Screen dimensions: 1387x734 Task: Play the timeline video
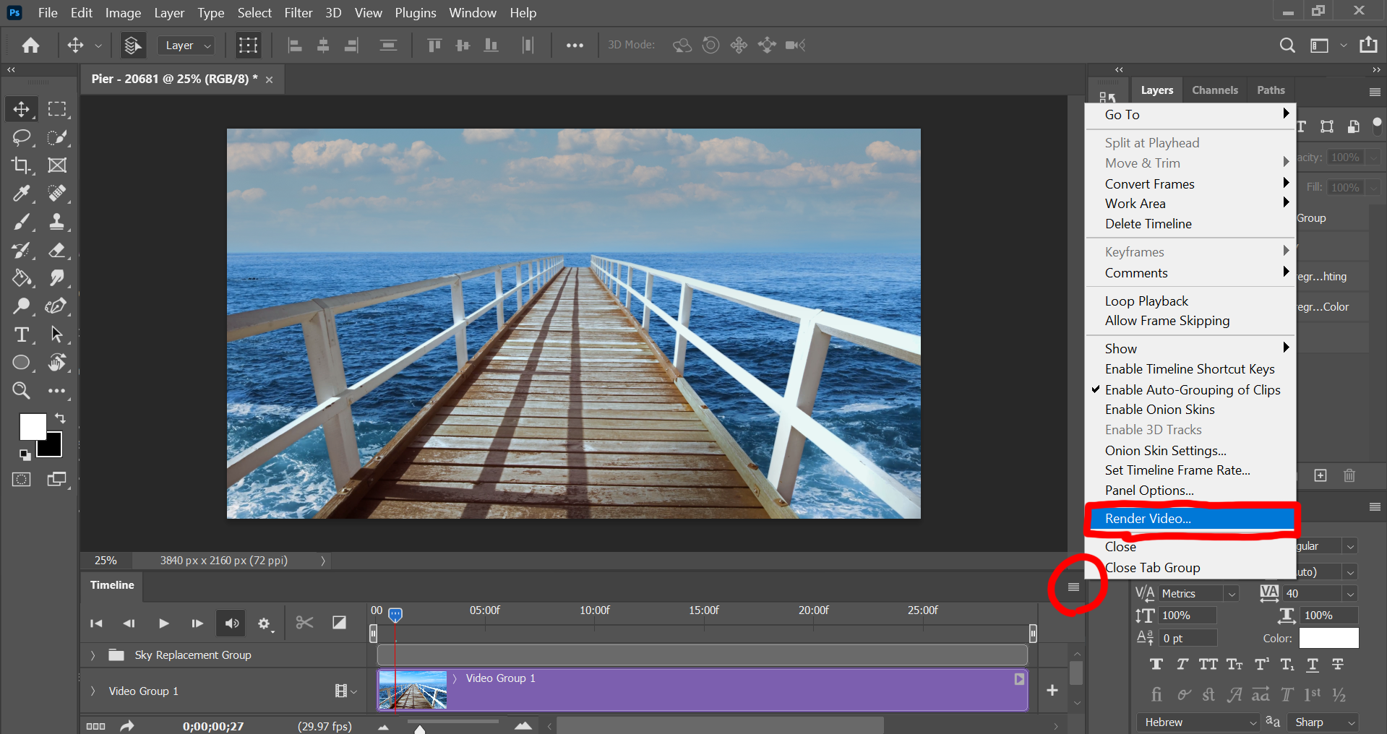click(164, 623)
